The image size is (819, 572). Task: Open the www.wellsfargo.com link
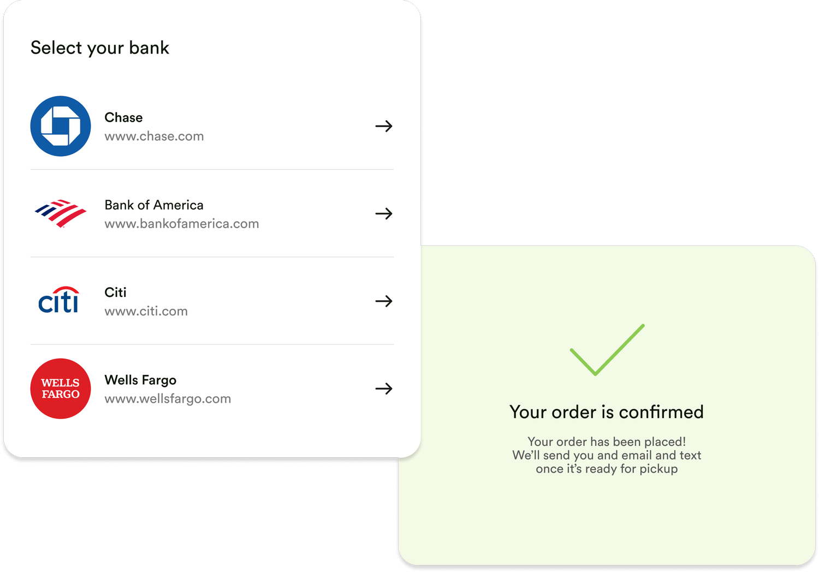tap(168, 399)
